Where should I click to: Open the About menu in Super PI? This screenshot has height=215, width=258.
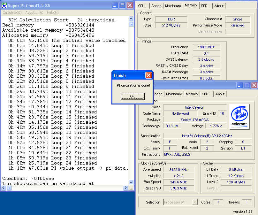[34, 12]
